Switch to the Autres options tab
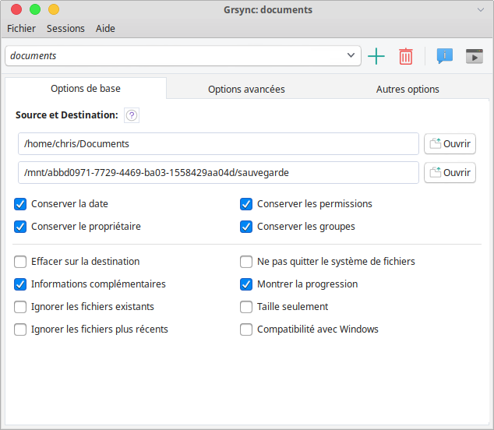The width and height of the screenshot is (494, 430). pos(408,89)
